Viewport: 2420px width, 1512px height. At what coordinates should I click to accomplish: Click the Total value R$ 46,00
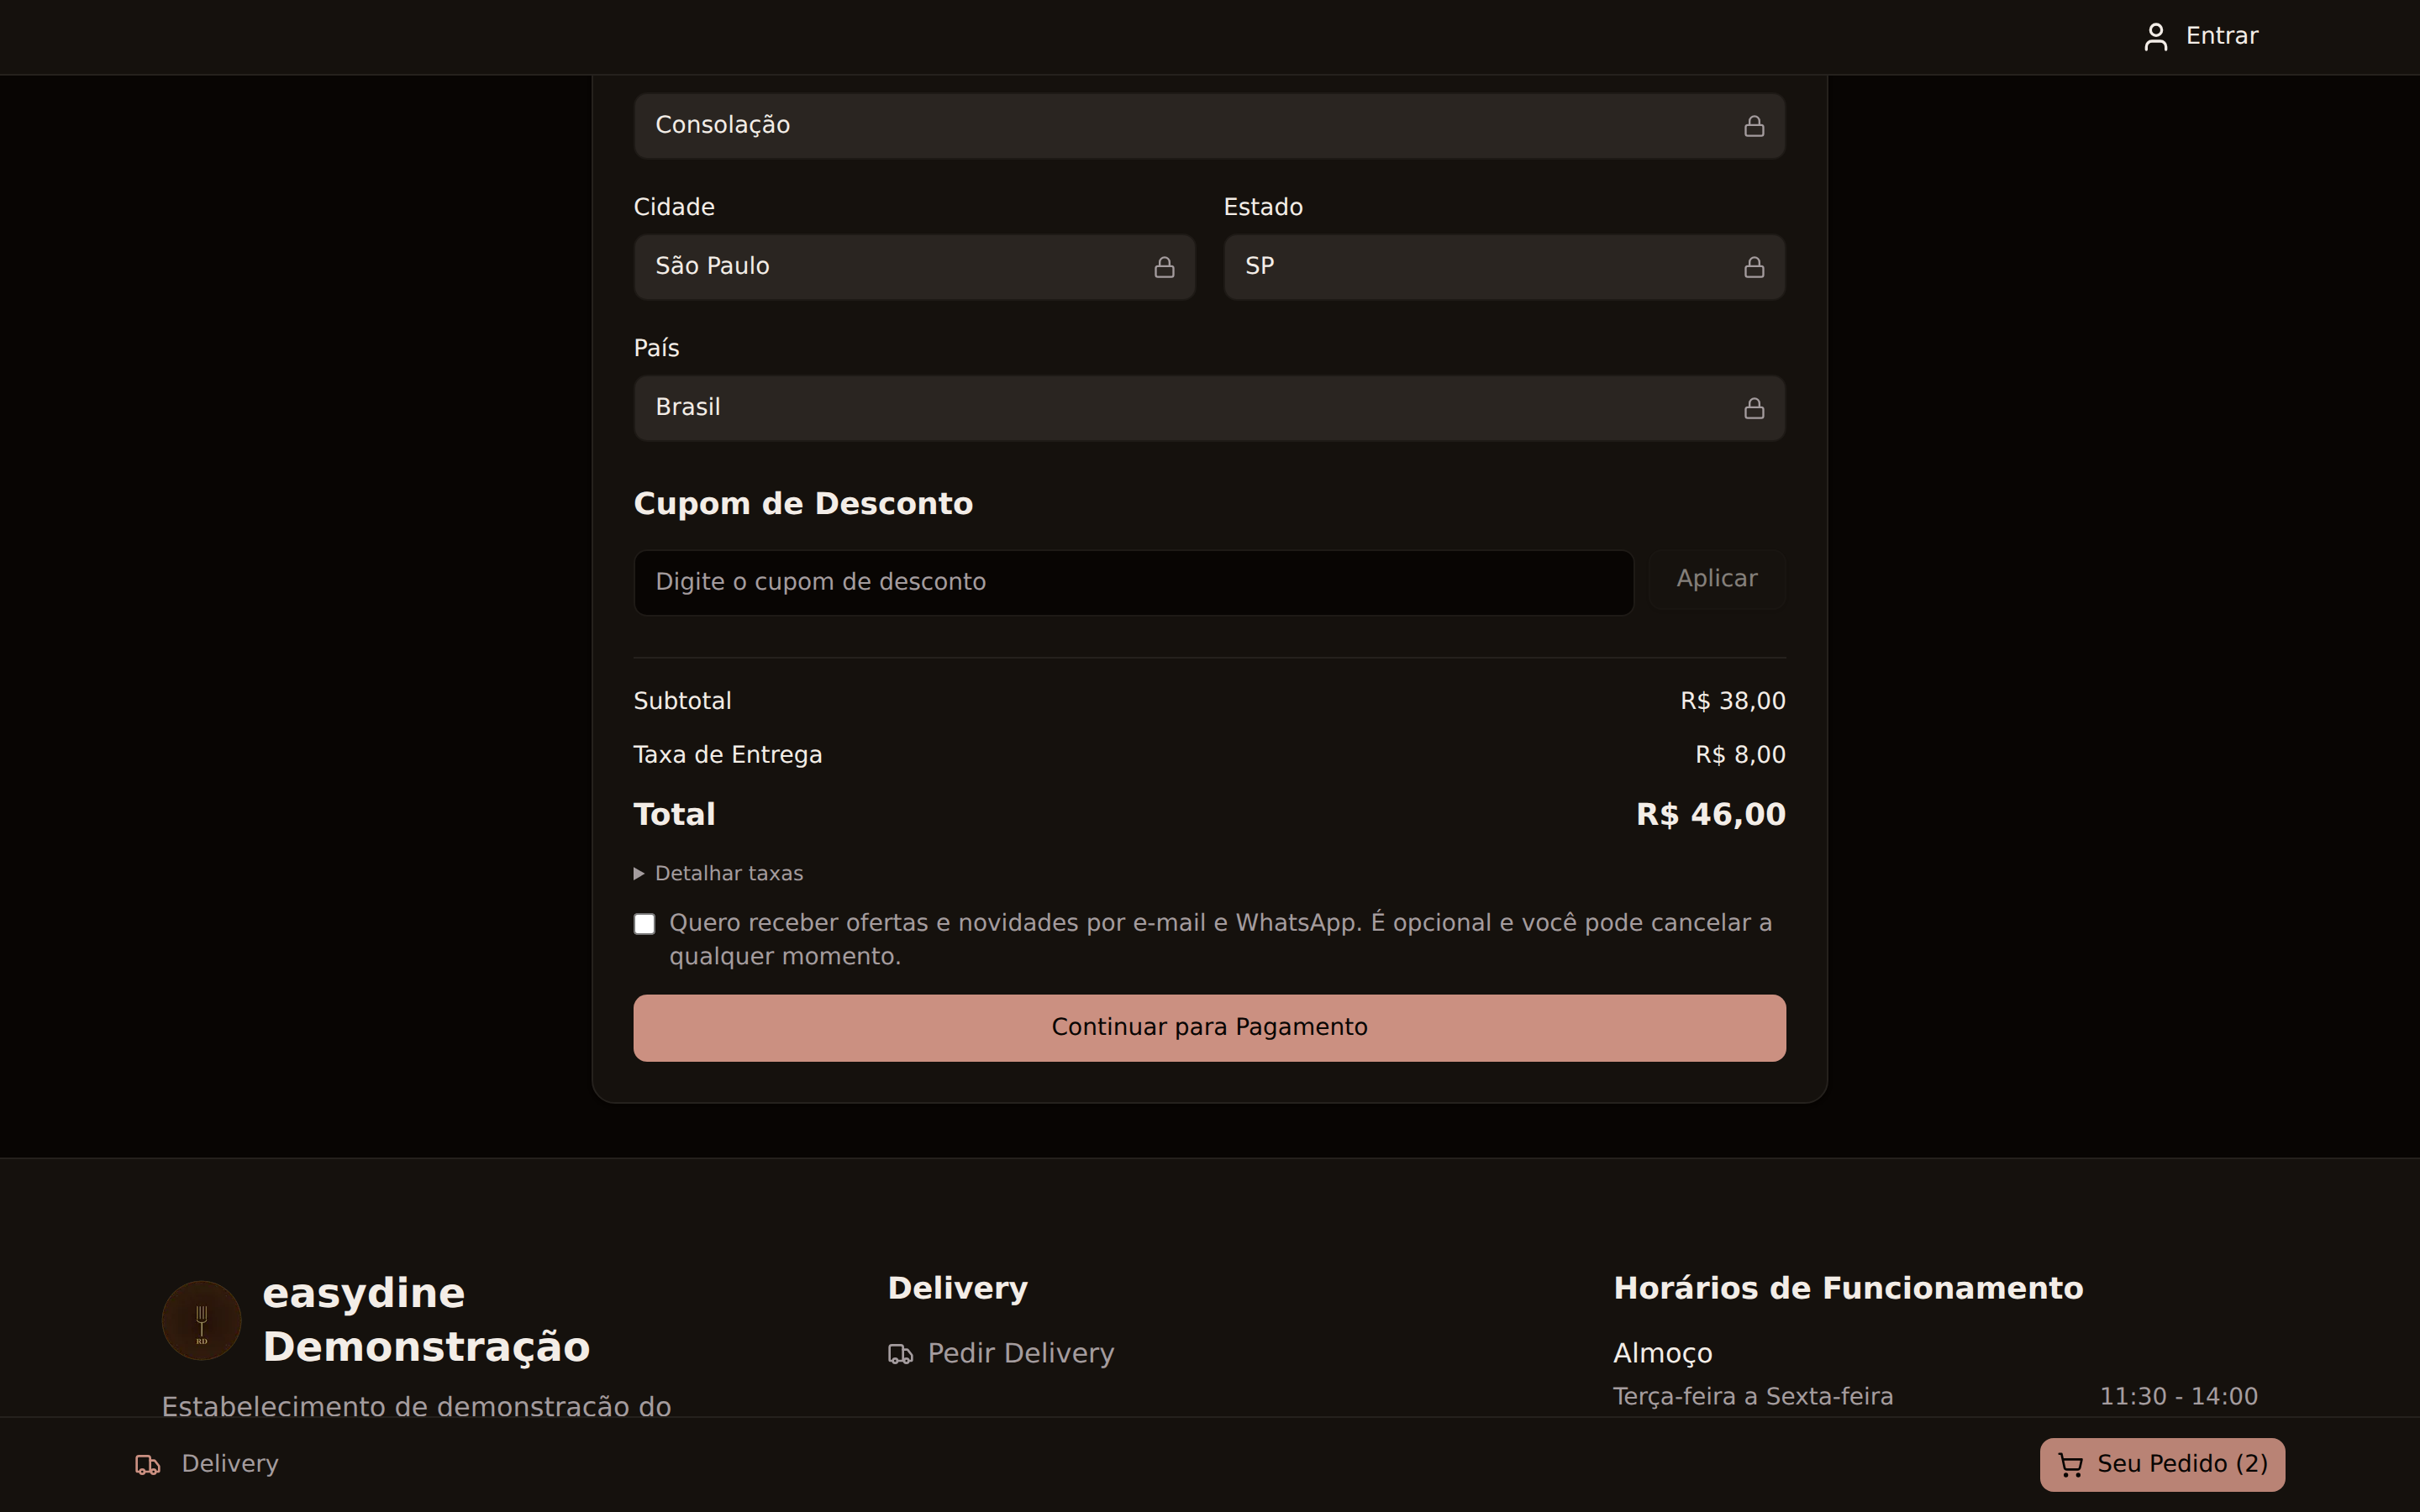(1711, 814)
